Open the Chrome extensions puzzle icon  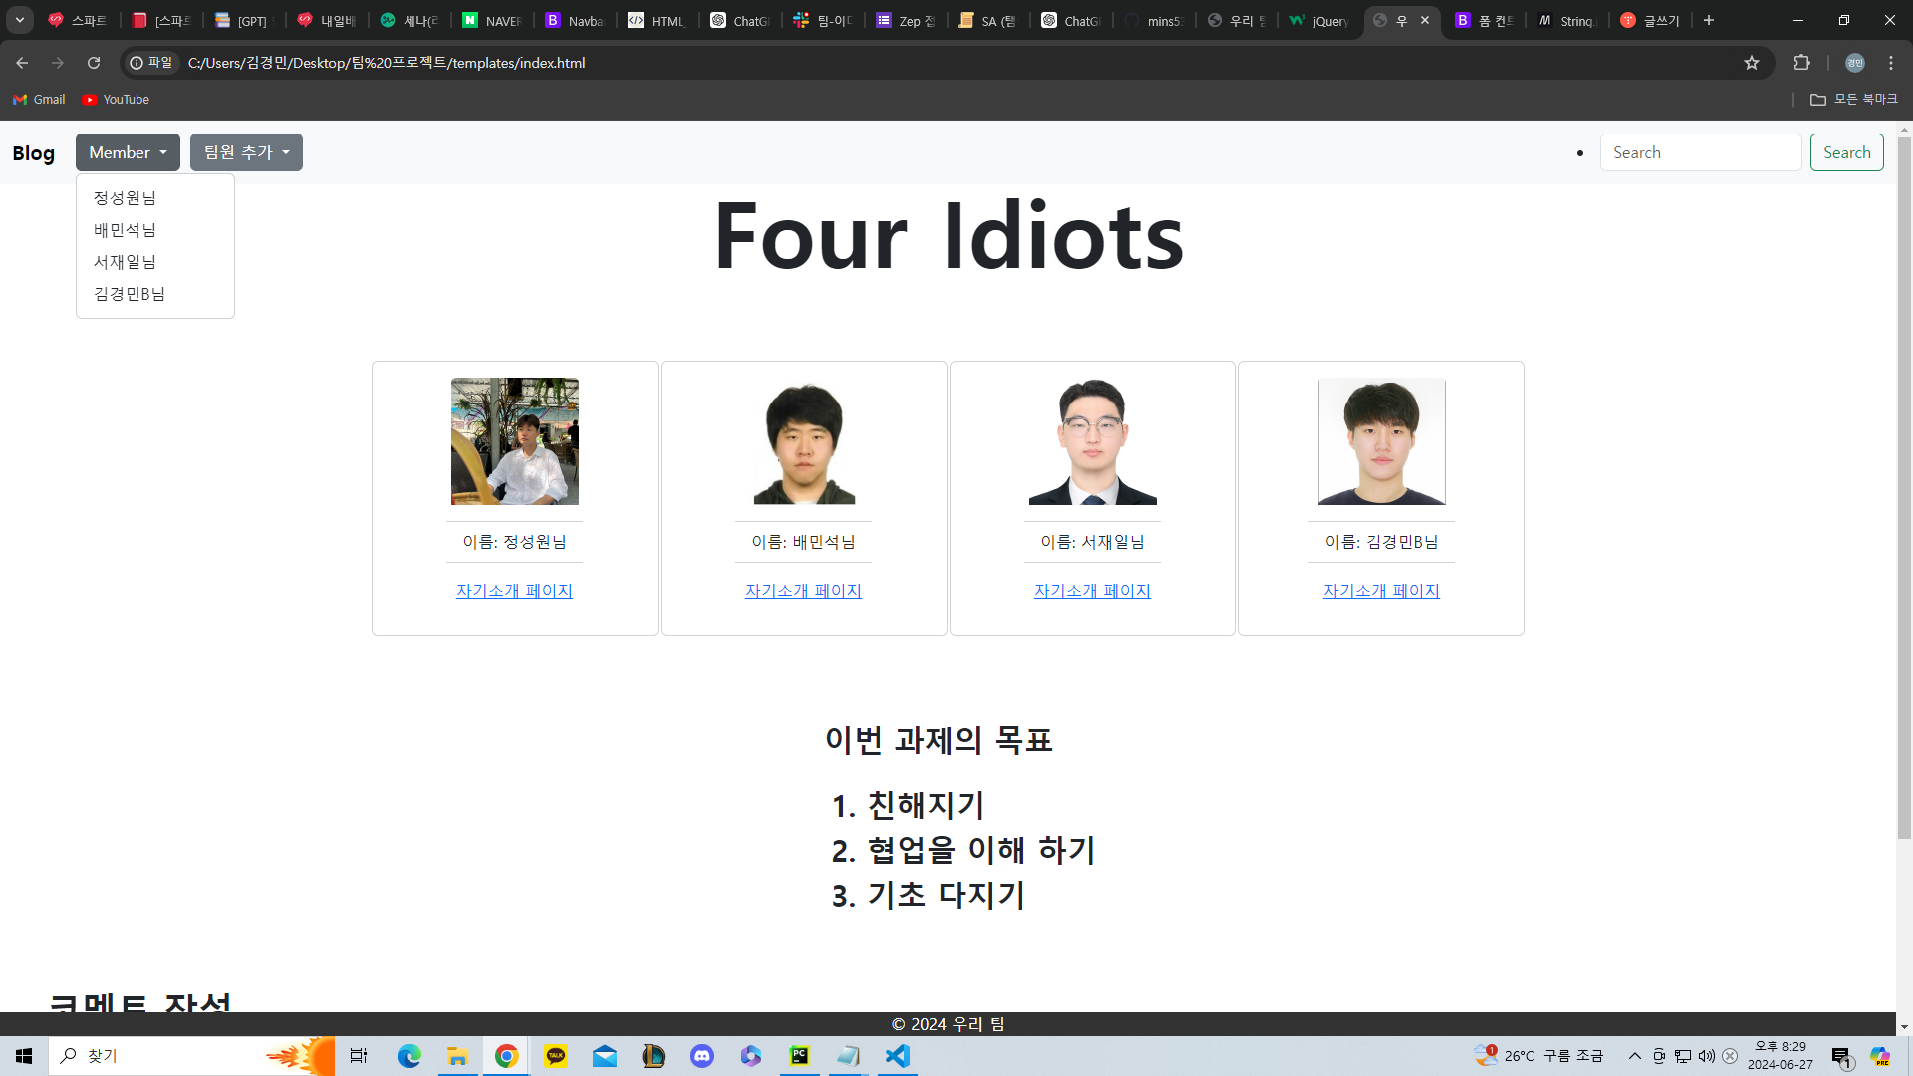pos(1801,63)
